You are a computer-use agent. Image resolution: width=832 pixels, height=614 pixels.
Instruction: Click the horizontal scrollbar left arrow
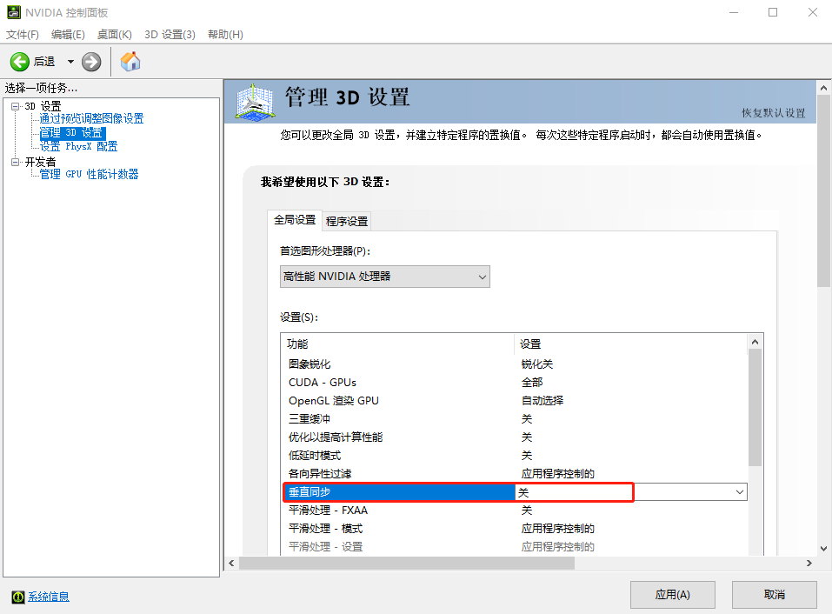[231, 563]
